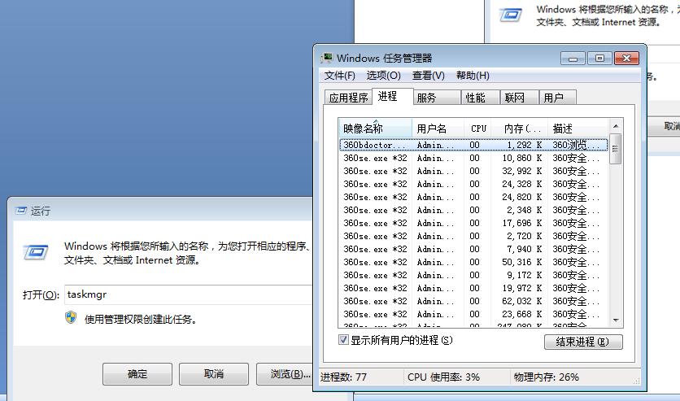Switch to the 用户 tab
Viewport: 680px width, 401px height.
pyautogui.click(x=558, y=98)
